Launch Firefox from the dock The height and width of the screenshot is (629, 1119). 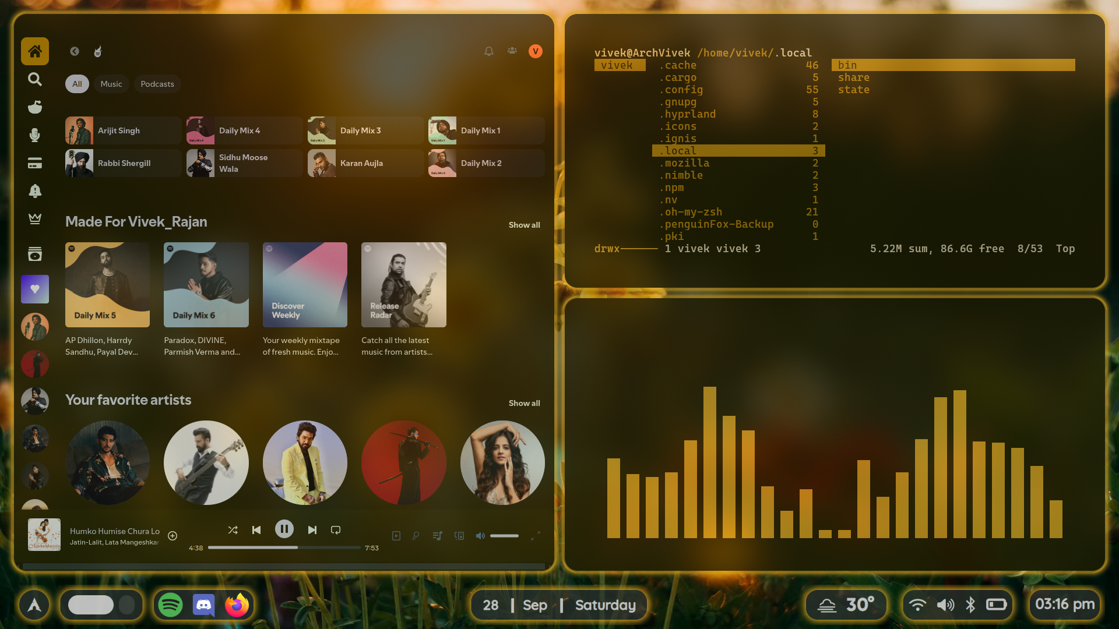[237, 605]
